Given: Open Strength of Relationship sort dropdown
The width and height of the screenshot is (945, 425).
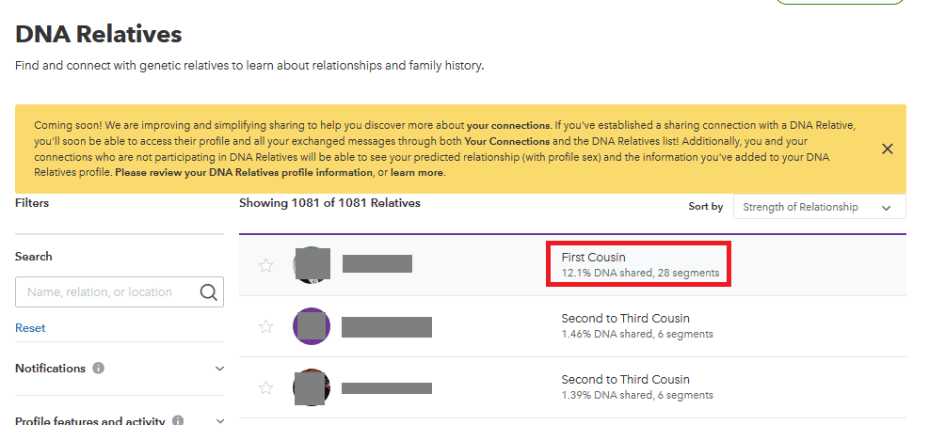Looking at the screenshot, I should pos(819,207).
